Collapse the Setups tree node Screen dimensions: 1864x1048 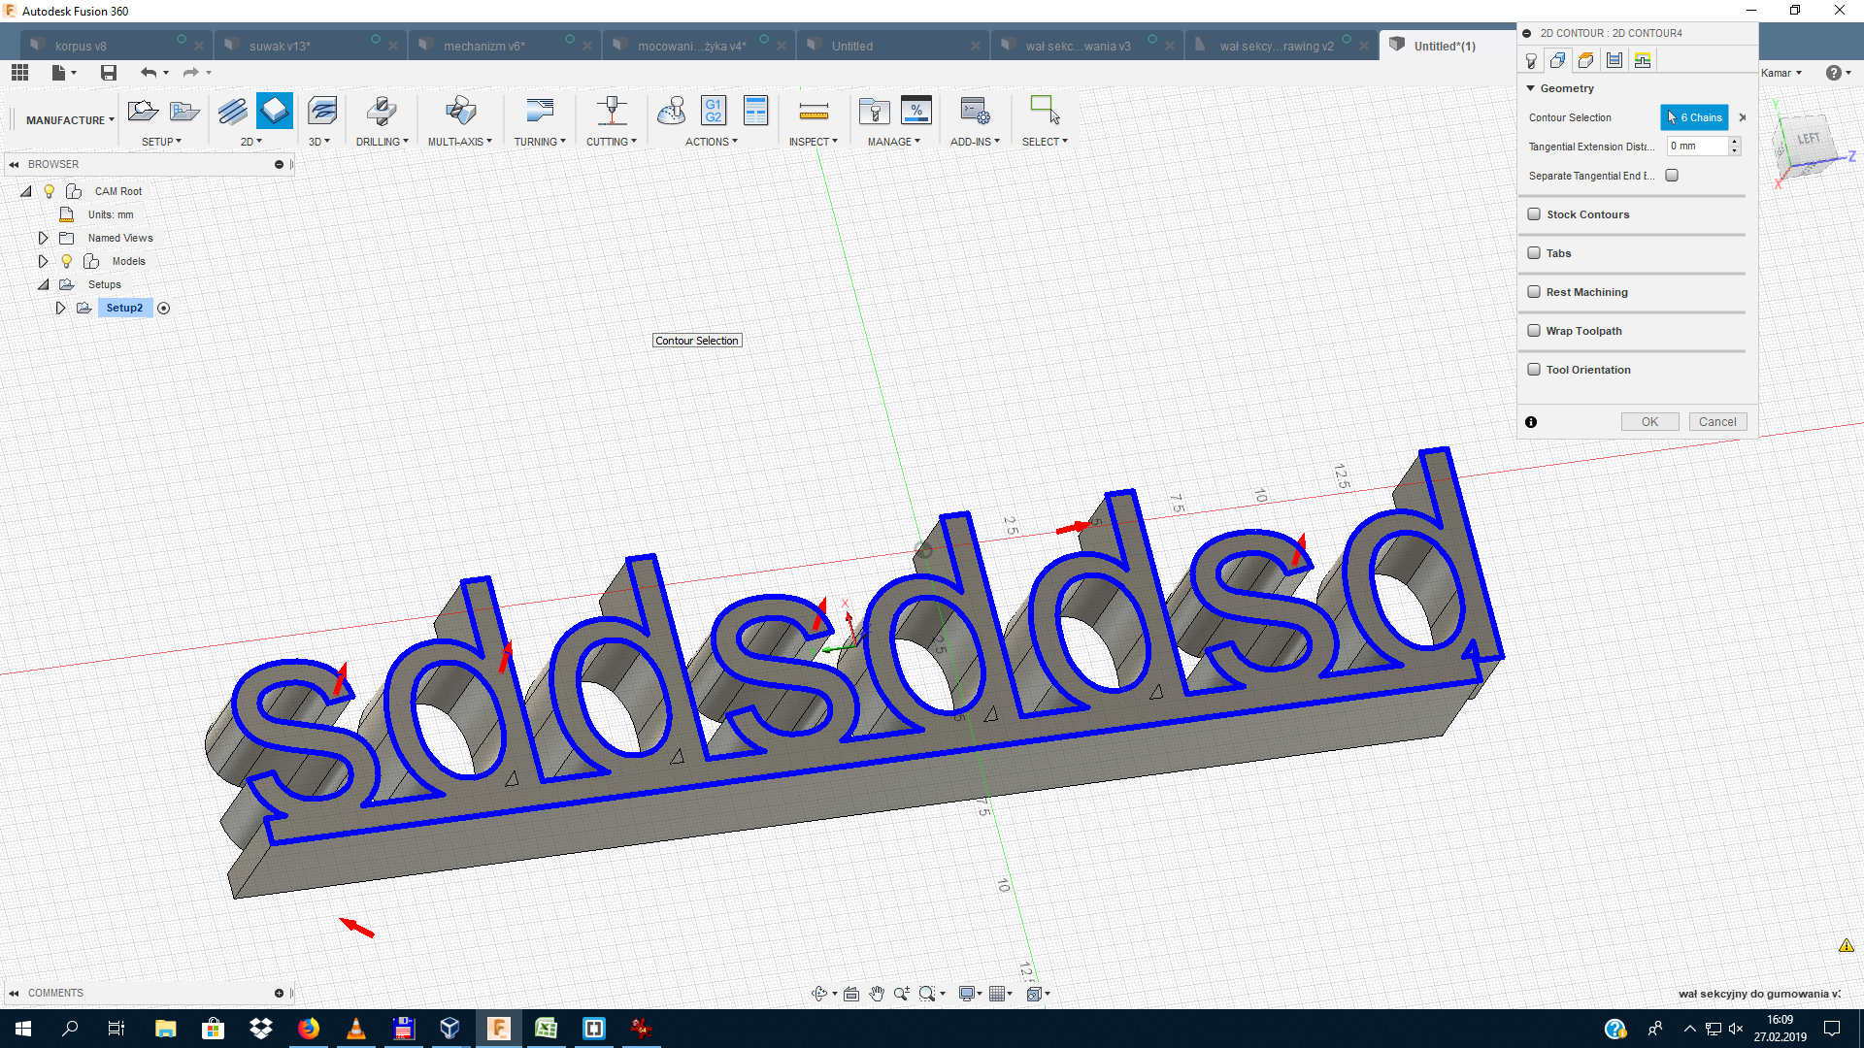(x=43, y=284)
